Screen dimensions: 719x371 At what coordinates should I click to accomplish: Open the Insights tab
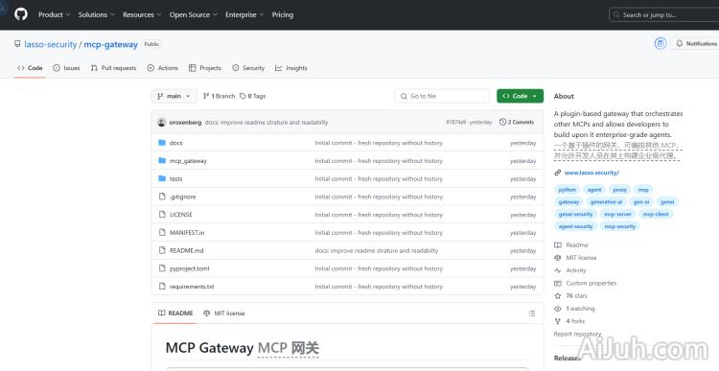pyautogui.click(x=291, y=68)
